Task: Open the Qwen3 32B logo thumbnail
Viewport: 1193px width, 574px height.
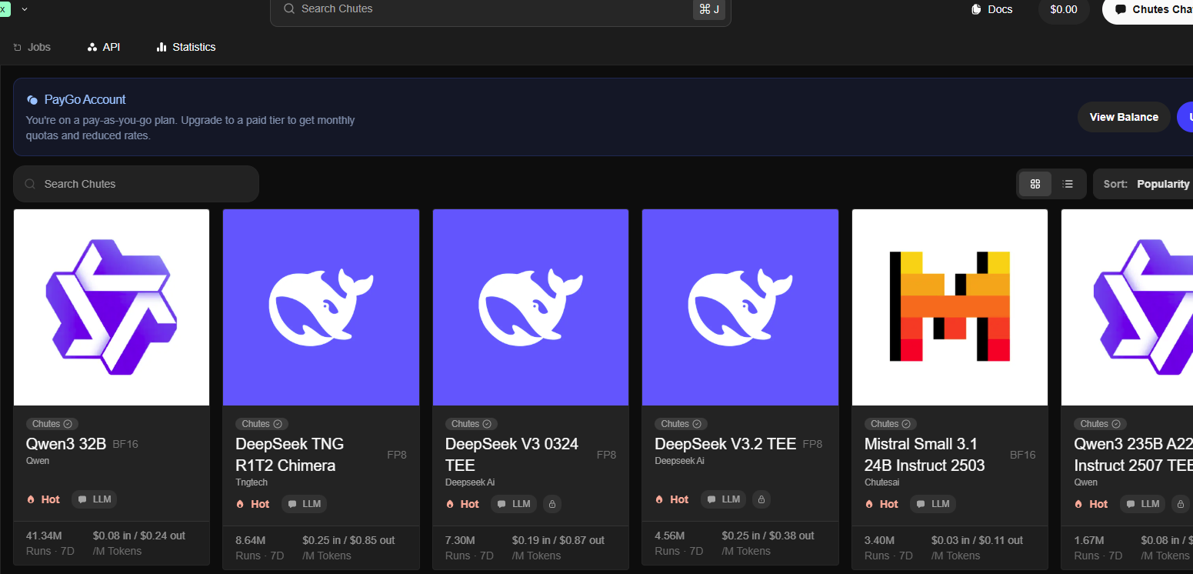Action: click(x=112, y=307)
